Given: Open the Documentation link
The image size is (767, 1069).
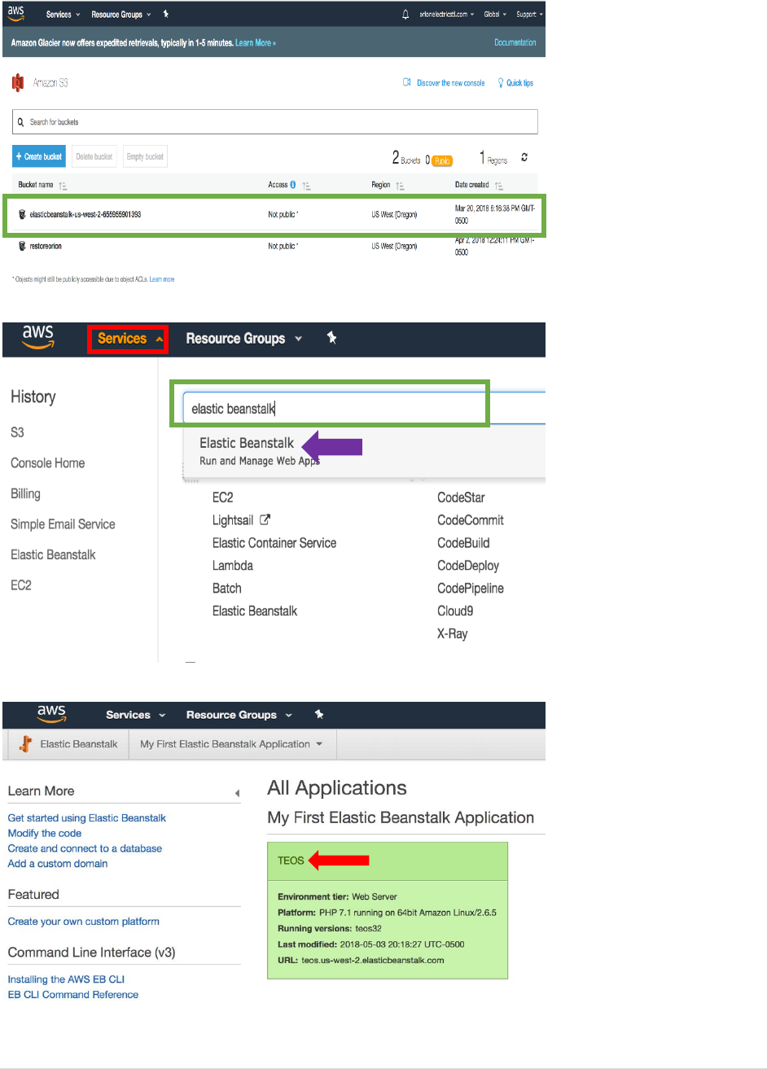Looking at the screenshot, I should (515, 42).
